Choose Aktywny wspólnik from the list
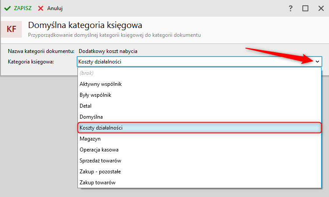 click(199, 84)
